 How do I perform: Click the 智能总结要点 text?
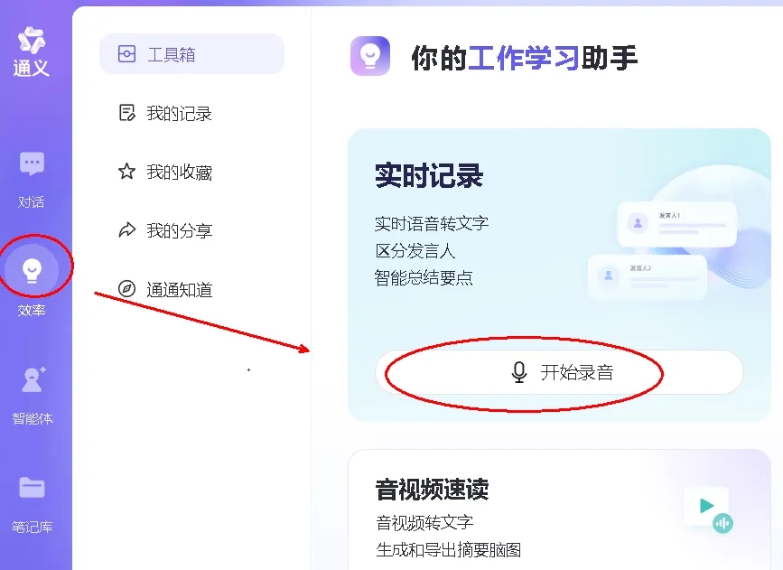point(424,277)
